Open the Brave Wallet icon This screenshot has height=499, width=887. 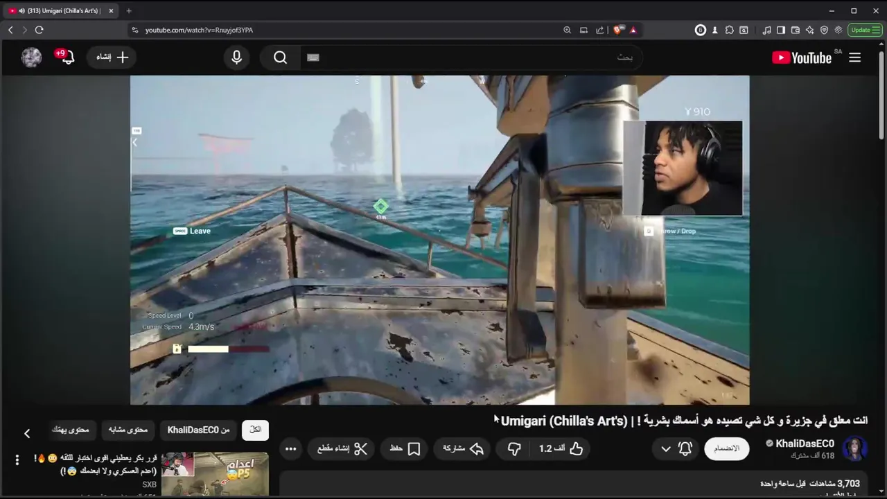pos(795,30)
